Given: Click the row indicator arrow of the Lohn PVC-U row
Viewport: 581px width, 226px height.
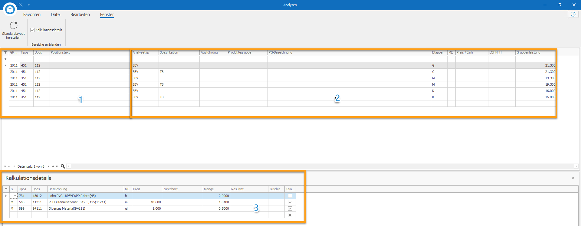Looking at the screenshot, I should pos(6,196).
